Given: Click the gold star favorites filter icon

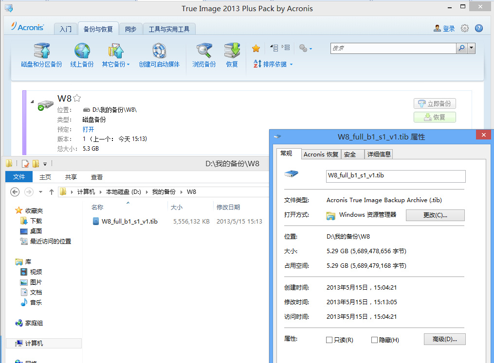Looking at the screenshot, I should pos(256,49).
